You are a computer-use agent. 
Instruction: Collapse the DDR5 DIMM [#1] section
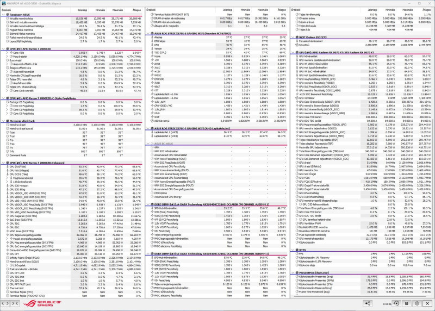coord(148,204)
